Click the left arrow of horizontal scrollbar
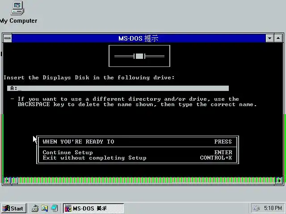Viewport: 286px width, 214px height. click(x=7, y=181)
